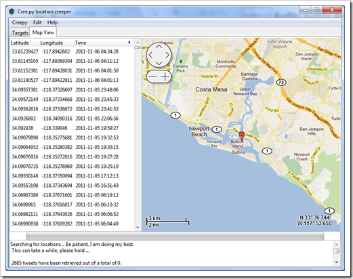Click the log pane scrollbar thumb
This screenshot has width=353, height=279.
tap(336, 251)
